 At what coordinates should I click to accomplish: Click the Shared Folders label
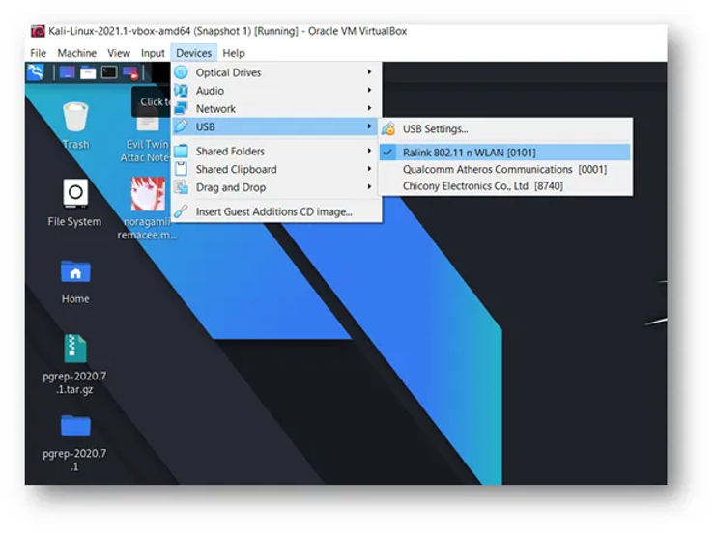tap(230, 152)
